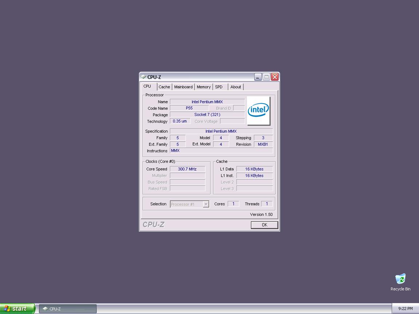Click the Specification field Intel Pentium MMX
The image size is (419, 314).
pyautogui.click(x=221, y=131)
